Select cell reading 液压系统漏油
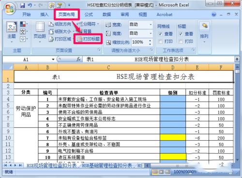 108,157
